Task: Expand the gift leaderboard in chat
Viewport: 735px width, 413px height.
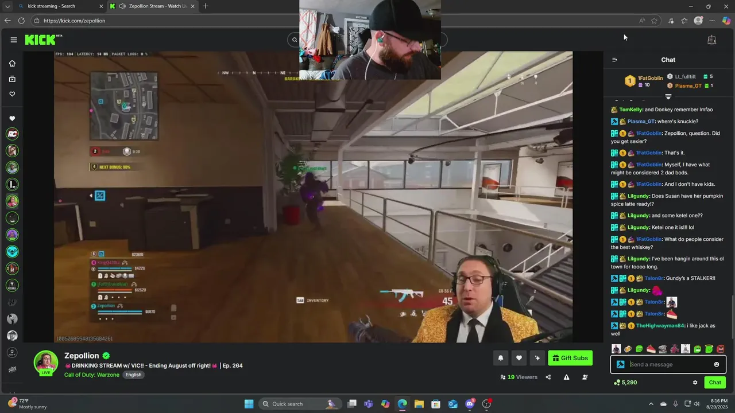Action: [x=668, y=96]
